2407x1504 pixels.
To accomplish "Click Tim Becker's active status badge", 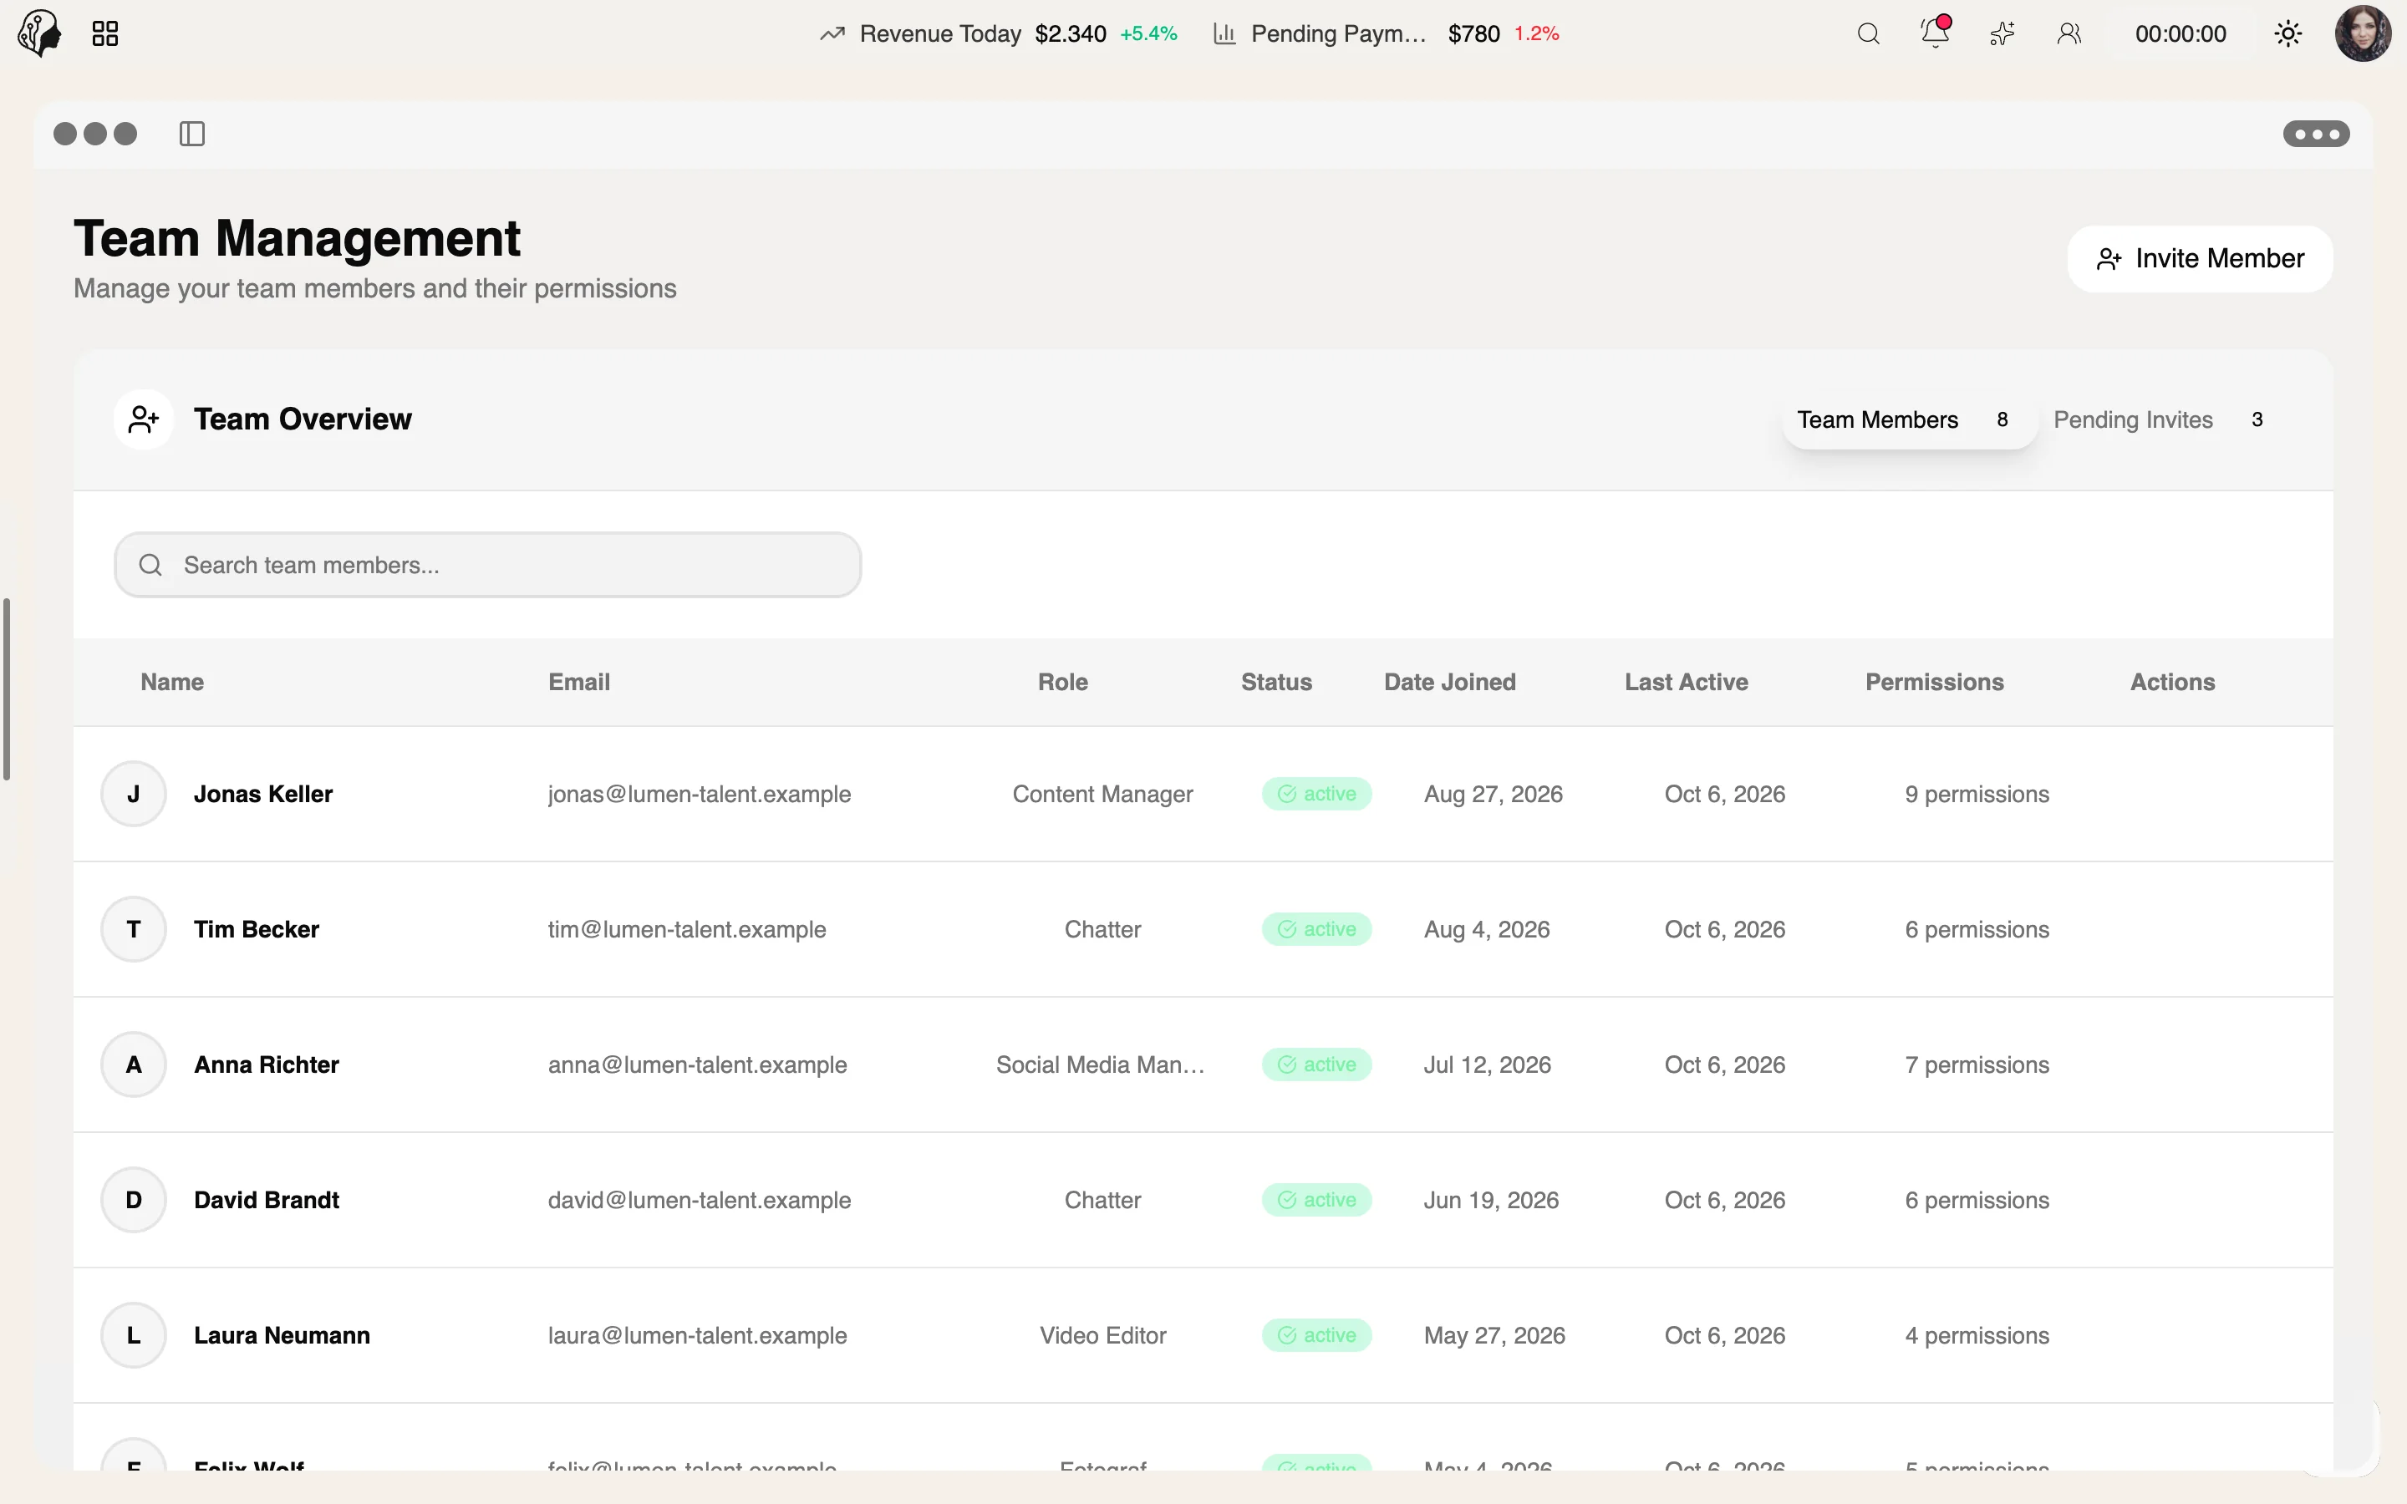I will coord(1317,929).
